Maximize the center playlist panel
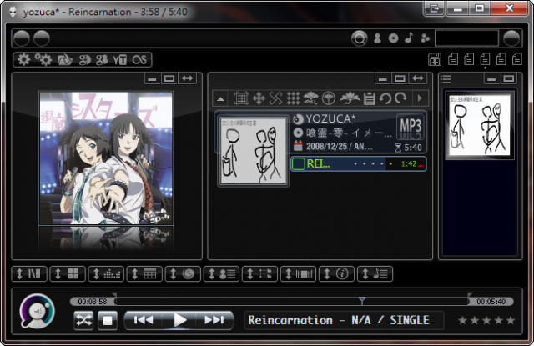 [x=400, y=78]
